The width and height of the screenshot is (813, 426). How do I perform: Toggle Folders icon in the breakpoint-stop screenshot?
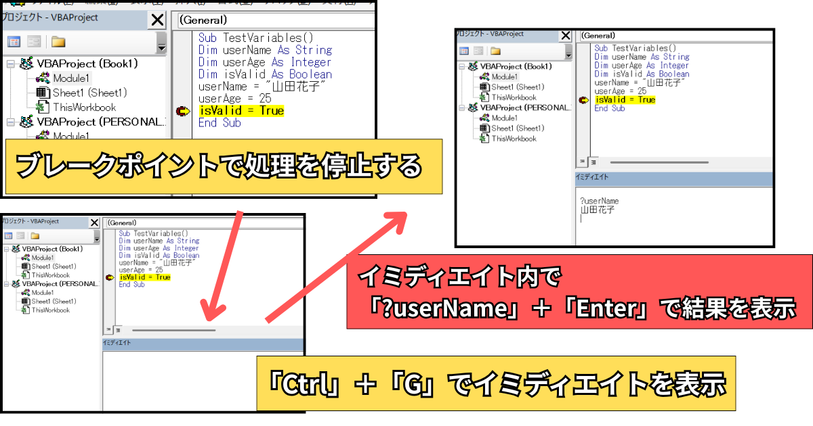58,42
